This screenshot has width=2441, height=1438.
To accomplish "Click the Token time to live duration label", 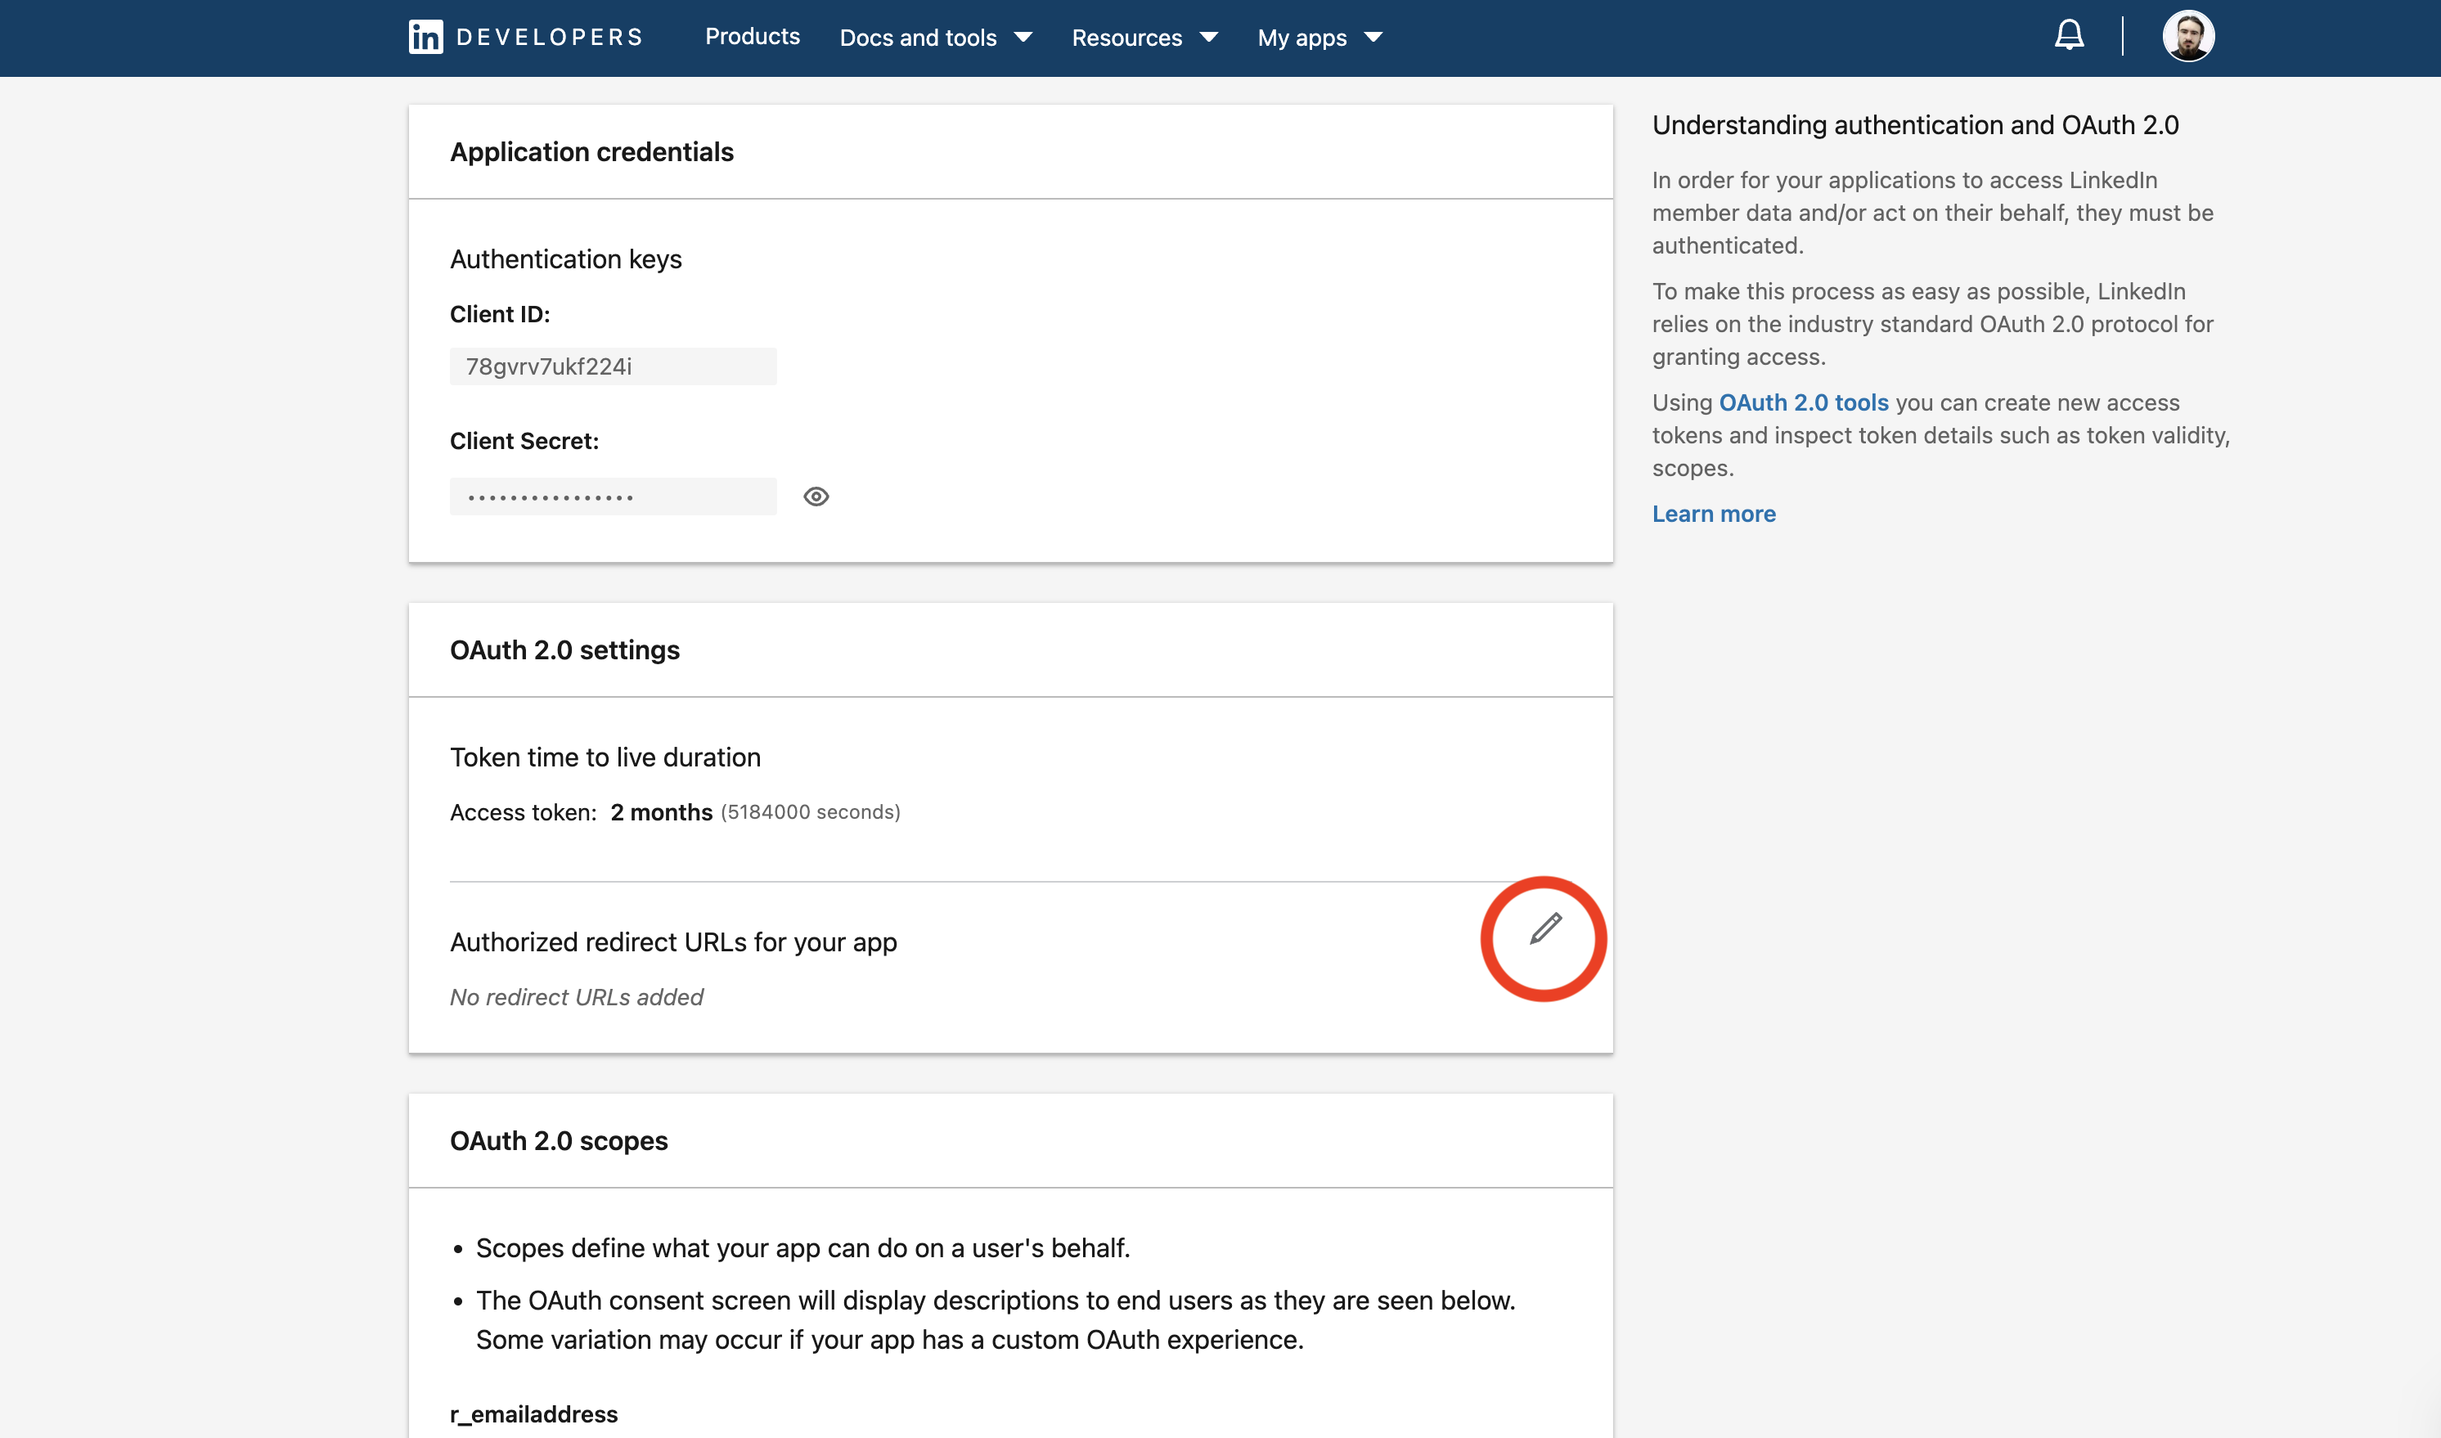I will click(605, 757).
